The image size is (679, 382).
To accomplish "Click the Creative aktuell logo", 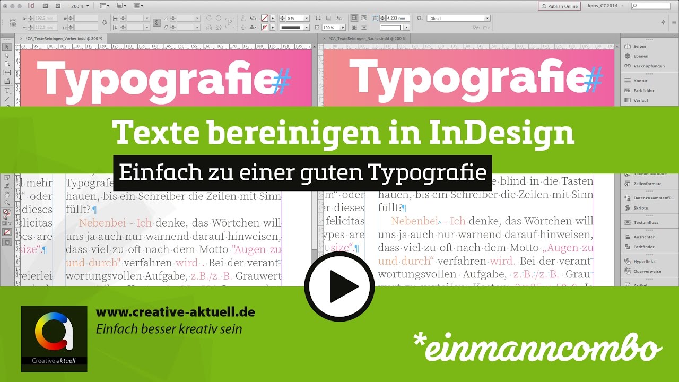I will 54,338.
